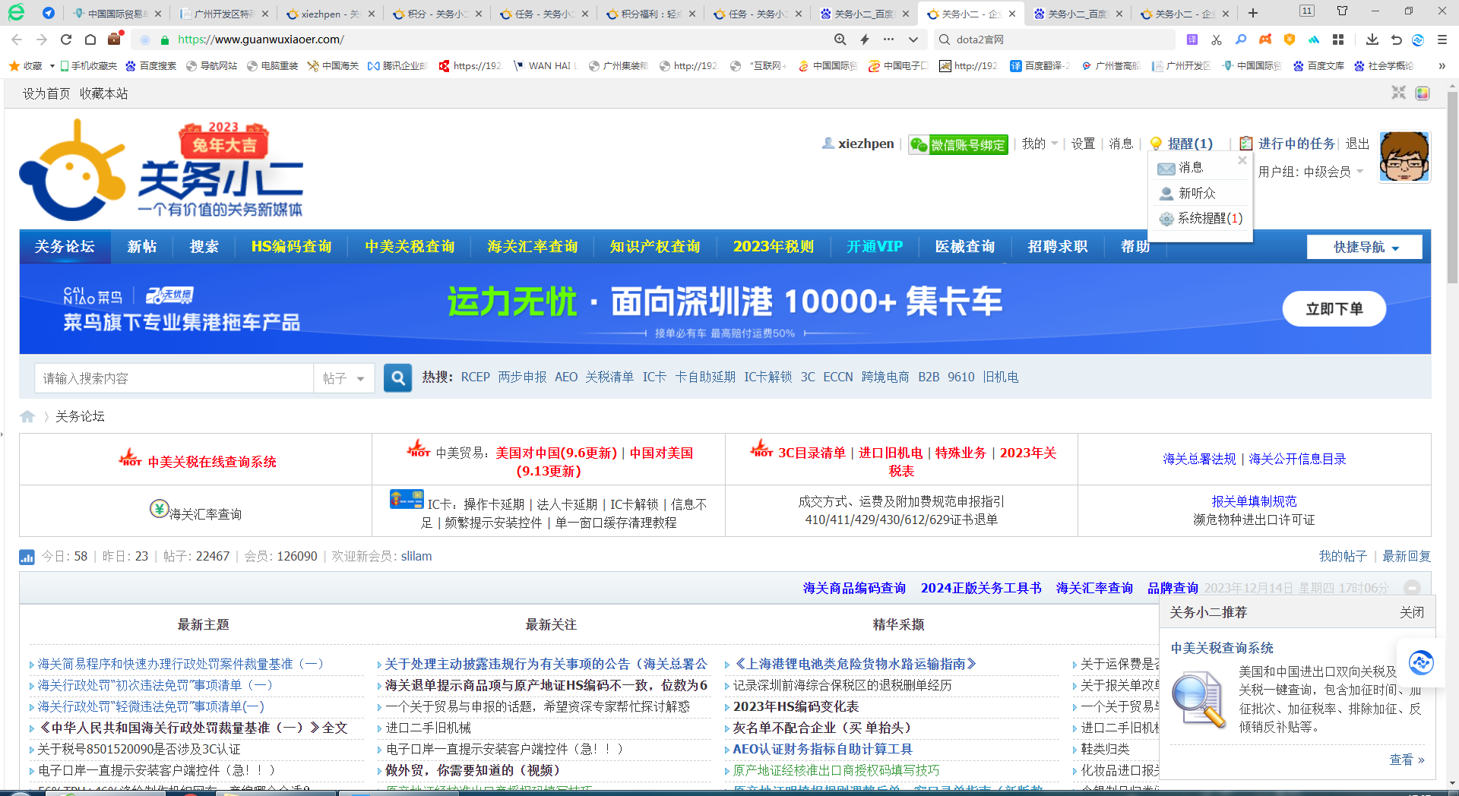Open the browser skin shirt icon

1342,11
